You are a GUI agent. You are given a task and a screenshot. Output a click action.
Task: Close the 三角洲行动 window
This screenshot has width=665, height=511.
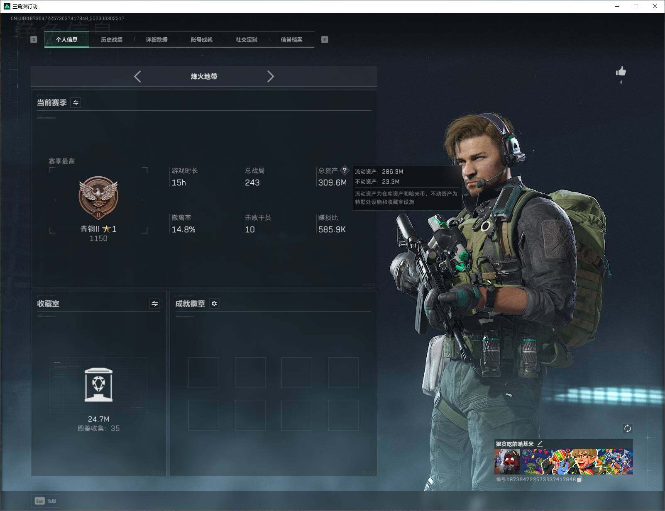655,6
